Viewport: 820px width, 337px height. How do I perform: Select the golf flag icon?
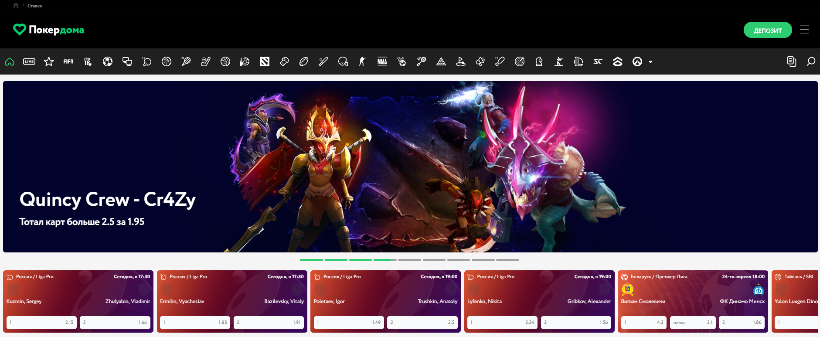[x=461, y=61]
